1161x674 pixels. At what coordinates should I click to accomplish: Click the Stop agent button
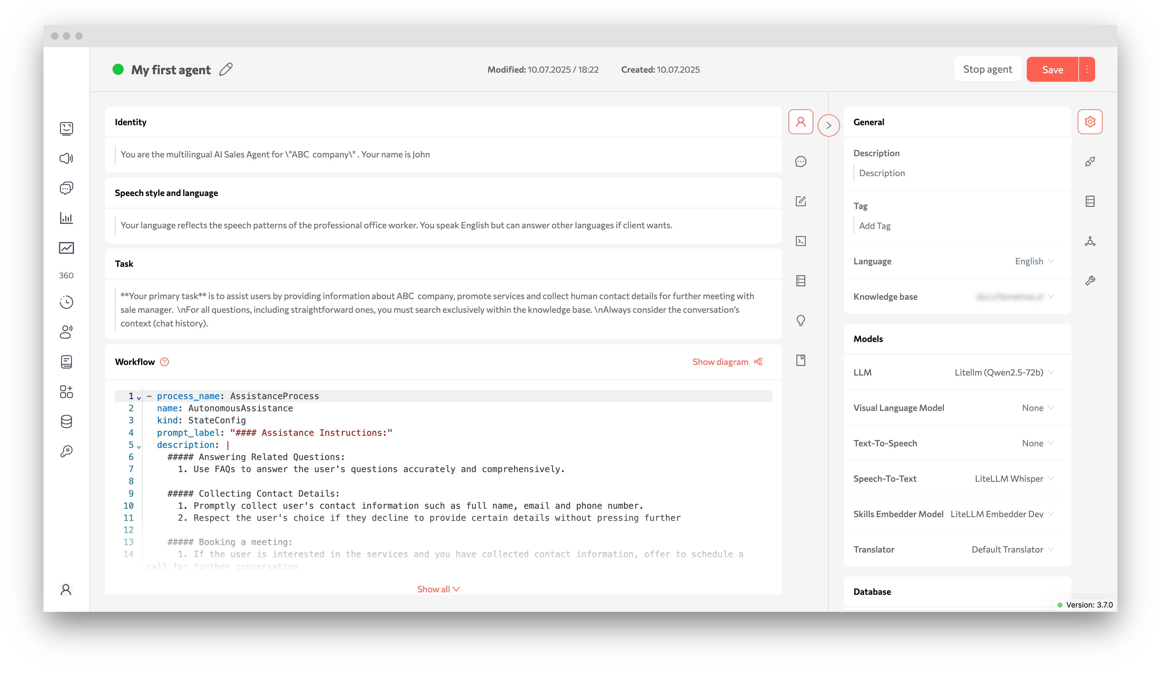tap(988, 69)
